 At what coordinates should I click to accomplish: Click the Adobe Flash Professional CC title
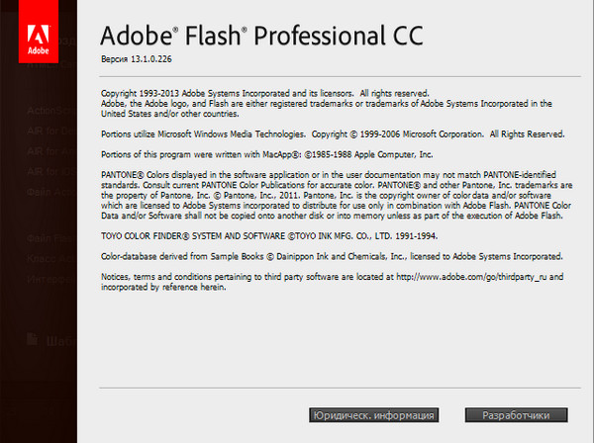[x=262, y=37]
